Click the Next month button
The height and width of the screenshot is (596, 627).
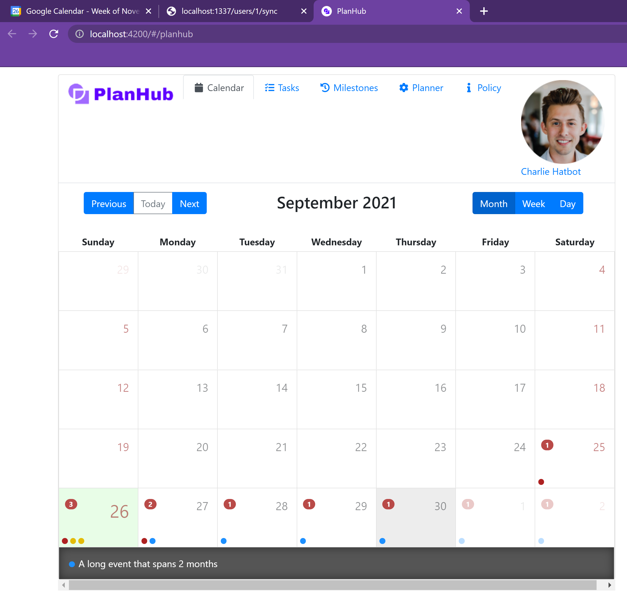(x=189, y=203)
